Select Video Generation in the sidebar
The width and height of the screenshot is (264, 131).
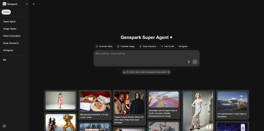pos(12,36)
